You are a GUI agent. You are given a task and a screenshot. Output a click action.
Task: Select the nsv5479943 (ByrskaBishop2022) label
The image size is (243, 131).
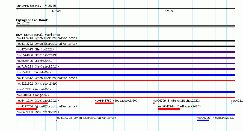(176, 101)
